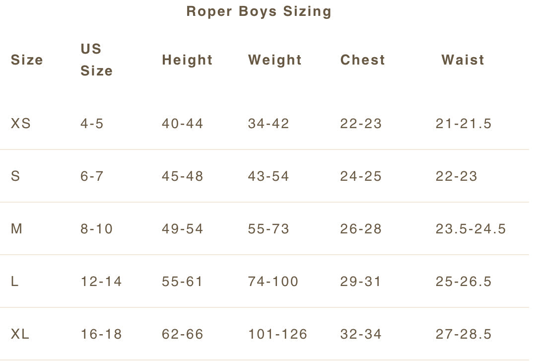Screen dimensions: 535x362
Task: Select the Chest column header
Action: click(363, 60)
